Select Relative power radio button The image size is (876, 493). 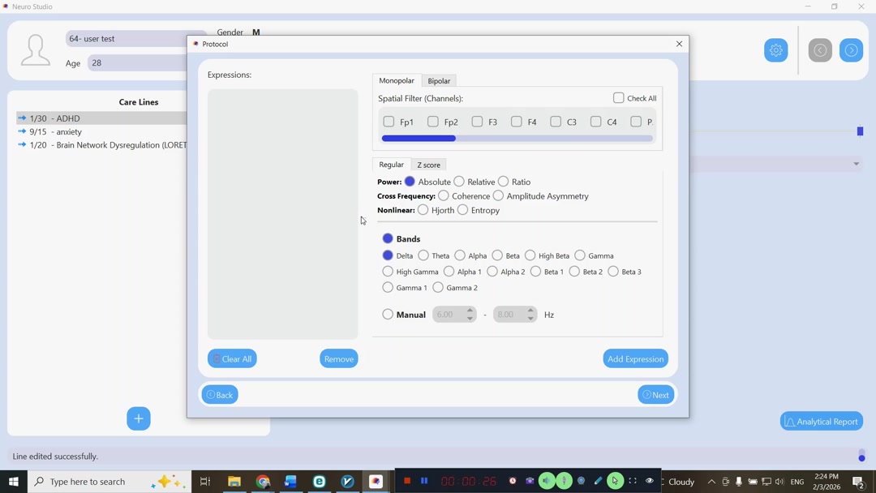(x=459, y=182)
